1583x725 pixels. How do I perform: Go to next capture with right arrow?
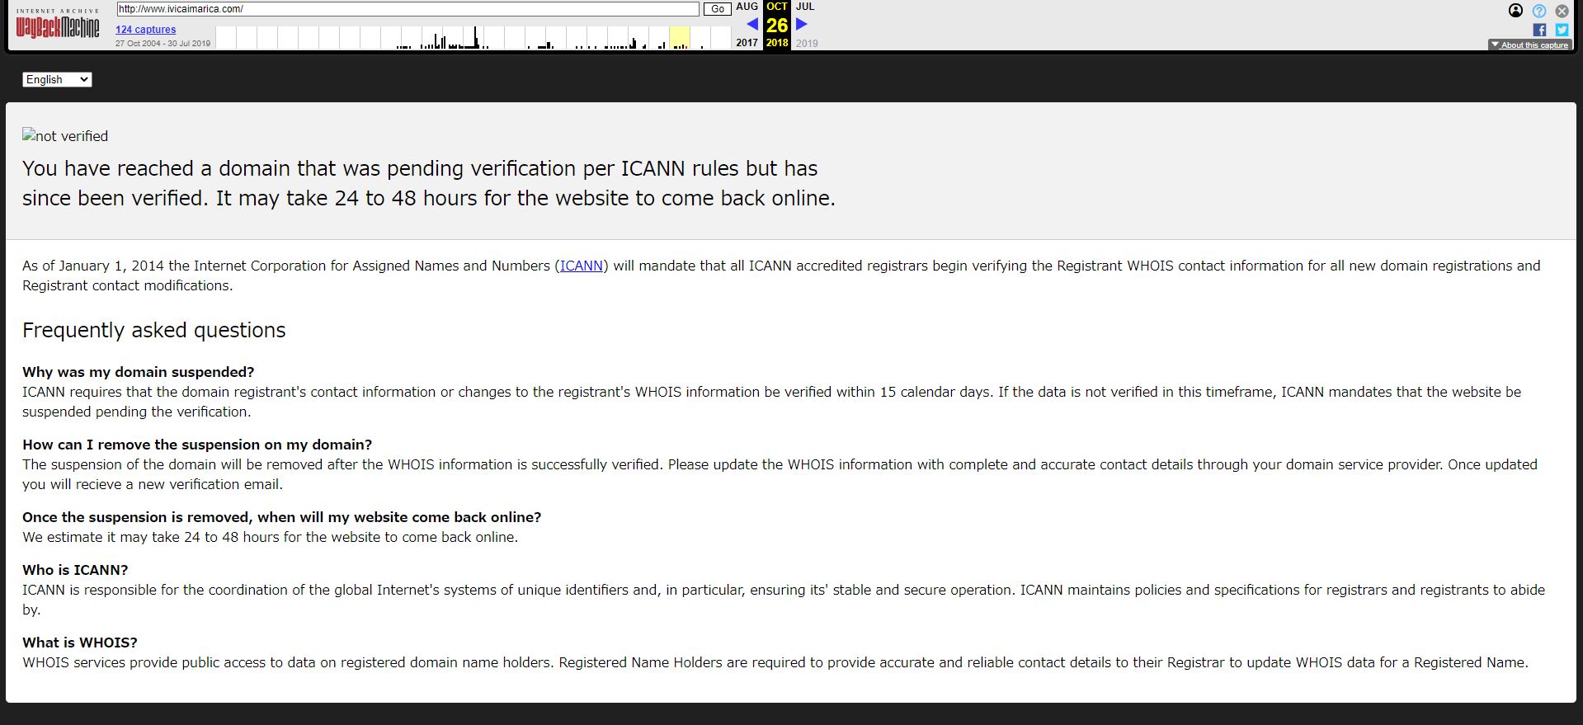[801, 24]
